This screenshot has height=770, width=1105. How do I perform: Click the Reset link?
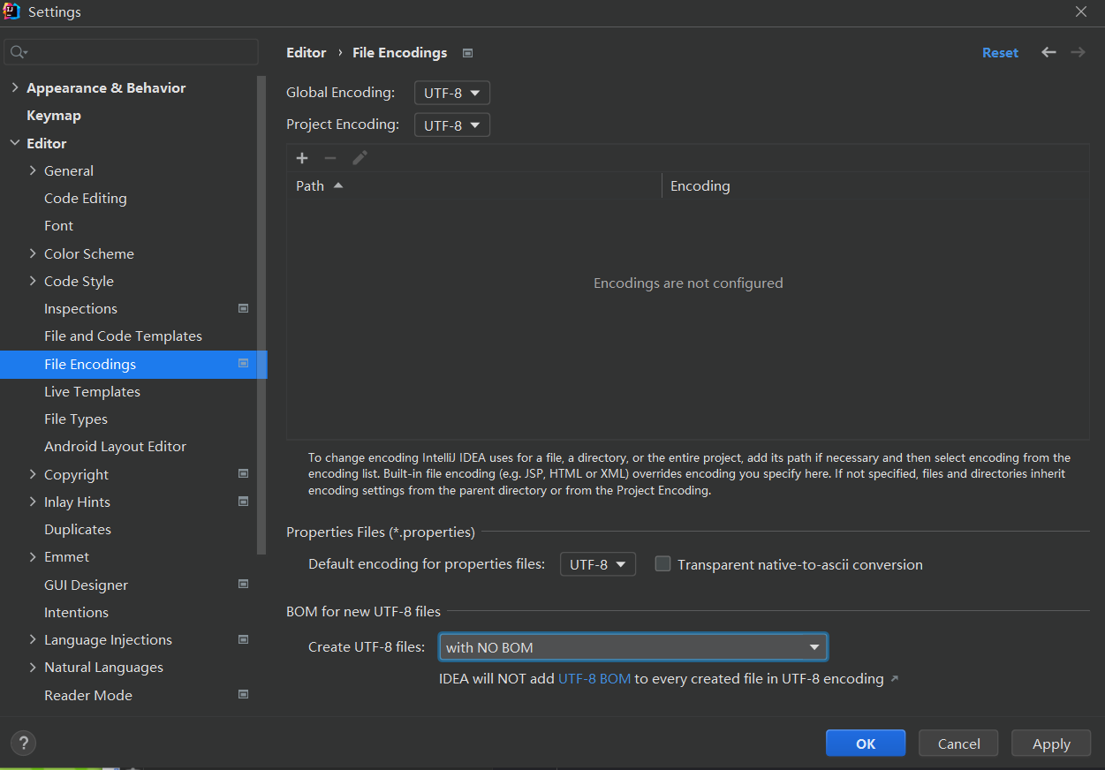click(1000, 53)
